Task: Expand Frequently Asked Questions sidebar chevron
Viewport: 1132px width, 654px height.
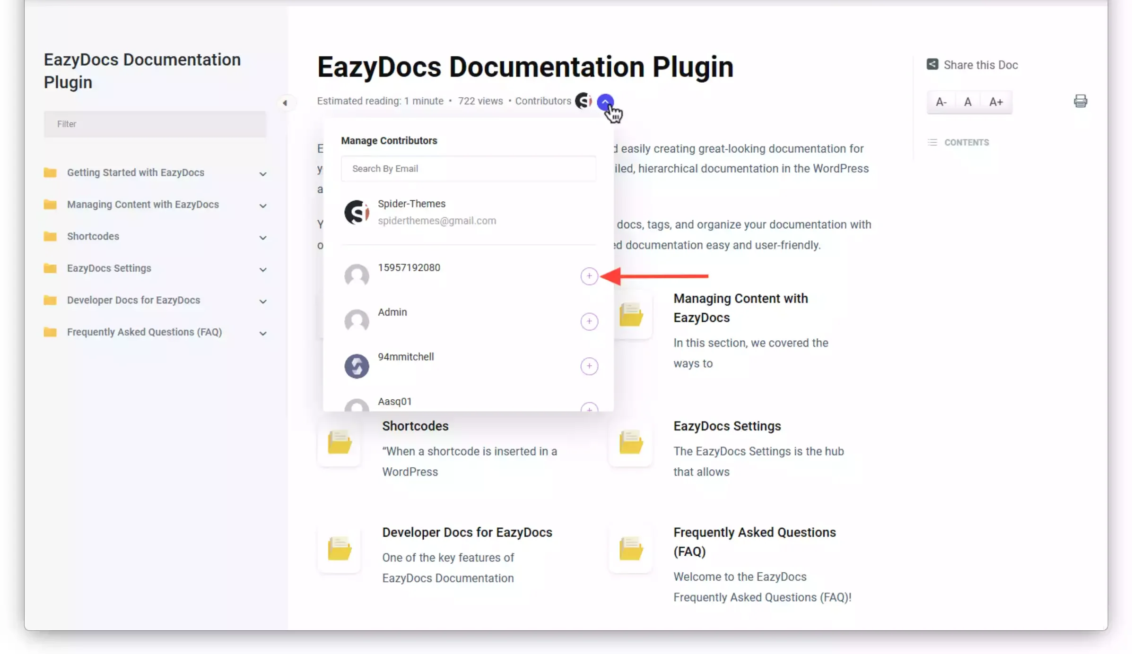Action: click(x=263, y=333)
